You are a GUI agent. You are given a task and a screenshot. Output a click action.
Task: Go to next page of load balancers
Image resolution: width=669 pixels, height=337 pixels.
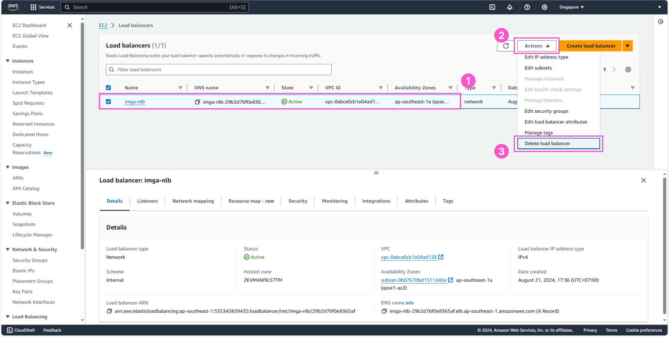(x=614, y=69)
